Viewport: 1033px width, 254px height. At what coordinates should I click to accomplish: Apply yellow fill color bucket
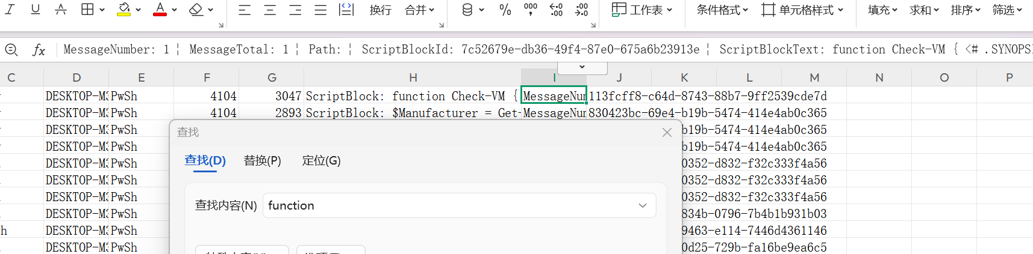tap(124, 10)
